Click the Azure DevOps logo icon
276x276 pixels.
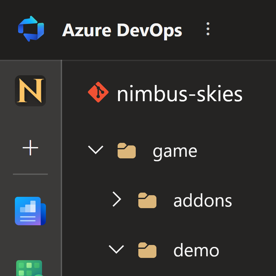pos(31,29)
